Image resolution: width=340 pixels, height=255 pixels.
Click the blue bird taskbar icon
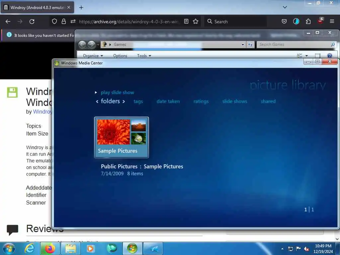coord(153,248)
